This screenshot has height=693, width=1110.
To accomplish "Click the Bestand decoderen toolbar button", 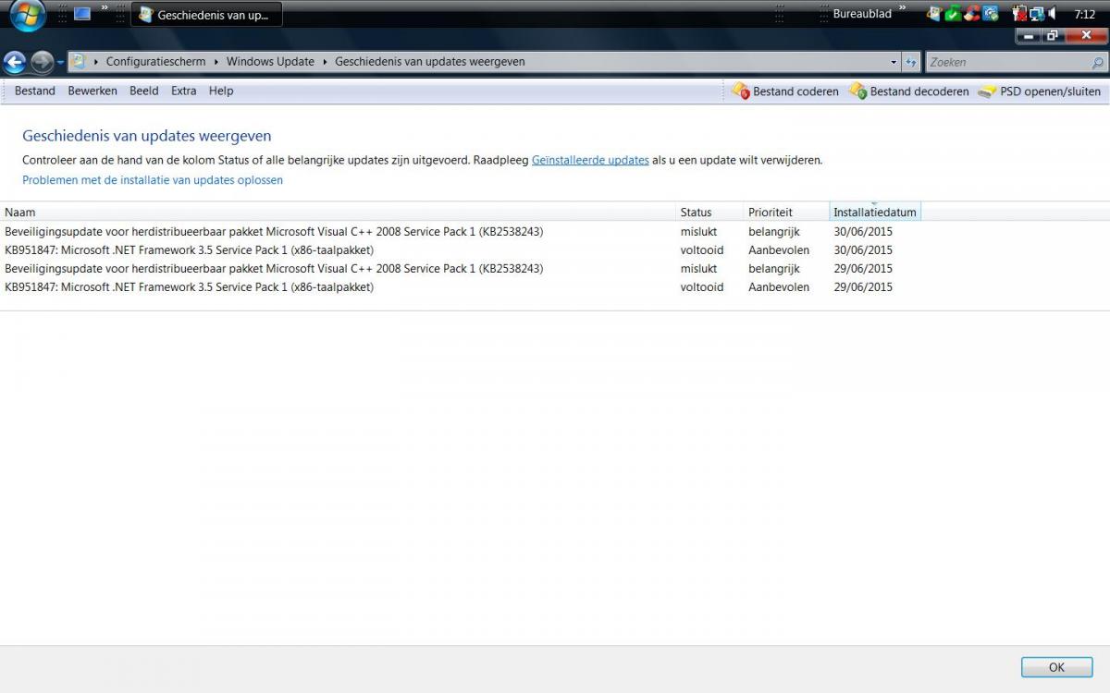I will pyautogui.click(x=908, y=91).
